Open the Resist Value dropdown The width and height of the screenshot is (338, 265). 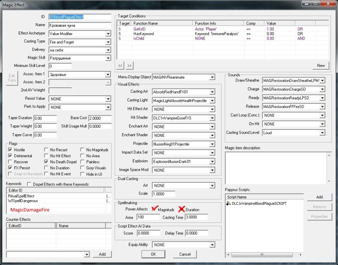(x=108, y=99)
